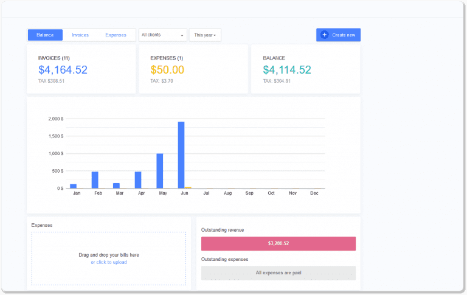
Task: Select the February invoice bar
Action: (x=95, y=180)
